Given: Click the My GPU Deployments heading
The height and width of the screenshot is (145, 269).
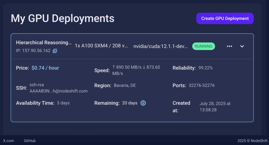Looking at the screenshot, I should [63, 19].
